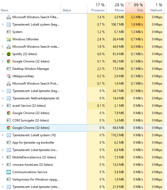This screenshot has height=190, width=167.
Task: Click the Chrome icon with 99,2 MB memory
Action: [x=9, y=61]
